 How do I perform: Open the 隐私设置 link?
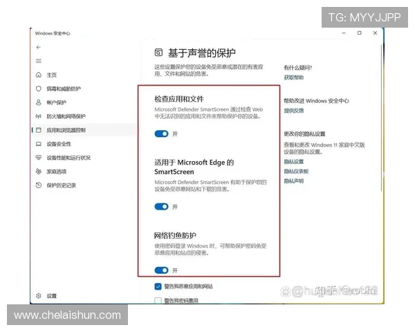(294, 161)
